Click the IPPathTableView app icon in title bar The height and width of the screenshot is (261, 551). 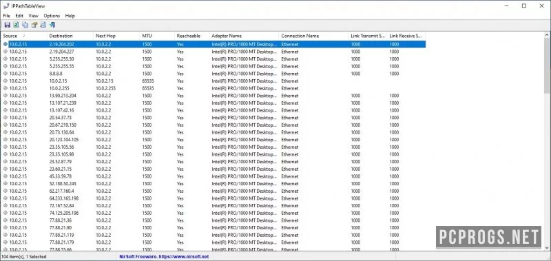(x=6, y=6)
